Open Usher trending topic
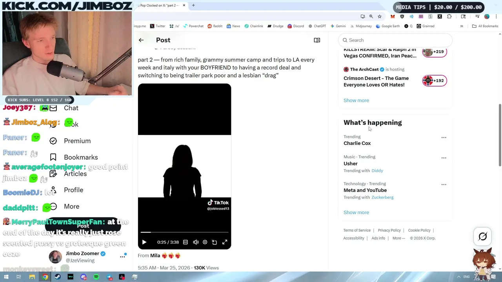This screenshot has height=282, width=502. [x=351, y=164]
